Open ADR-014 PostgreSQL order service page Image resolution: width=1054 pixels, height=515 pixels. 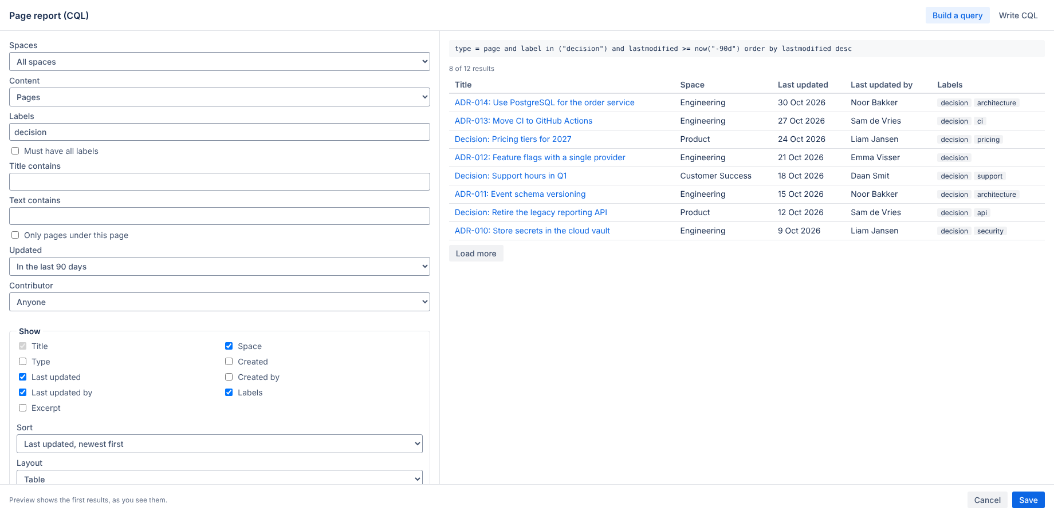(x=544, y=102)
